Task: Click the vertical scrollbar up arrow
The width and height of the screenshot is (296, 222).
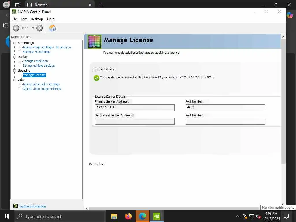Action: click(x=283, y=37)
